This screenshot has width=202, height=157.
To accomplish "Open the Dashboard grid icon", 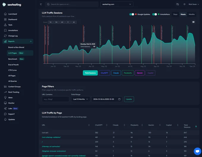I will [5, 19].
